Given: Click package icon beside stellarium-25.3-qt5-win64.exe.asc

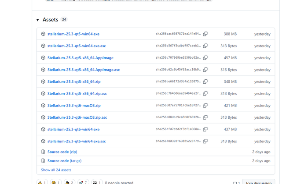Looking at the screenshot, I should coord(43,46).
